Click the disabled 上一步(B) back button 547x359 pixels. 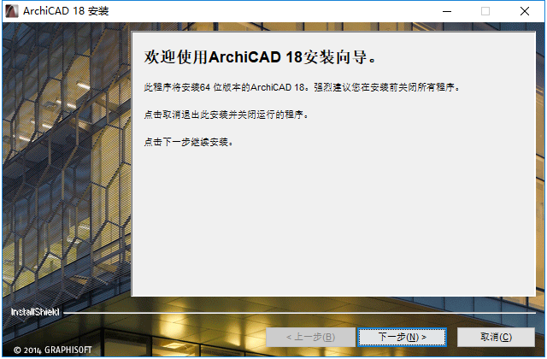tap(310, 337)
